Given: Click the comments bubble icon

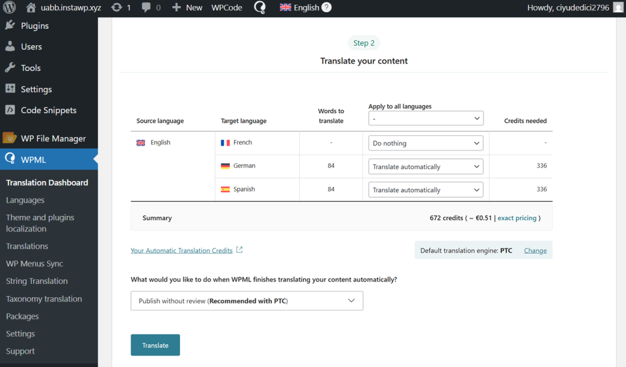Looking at the screenshot, I should click(146, 8).
